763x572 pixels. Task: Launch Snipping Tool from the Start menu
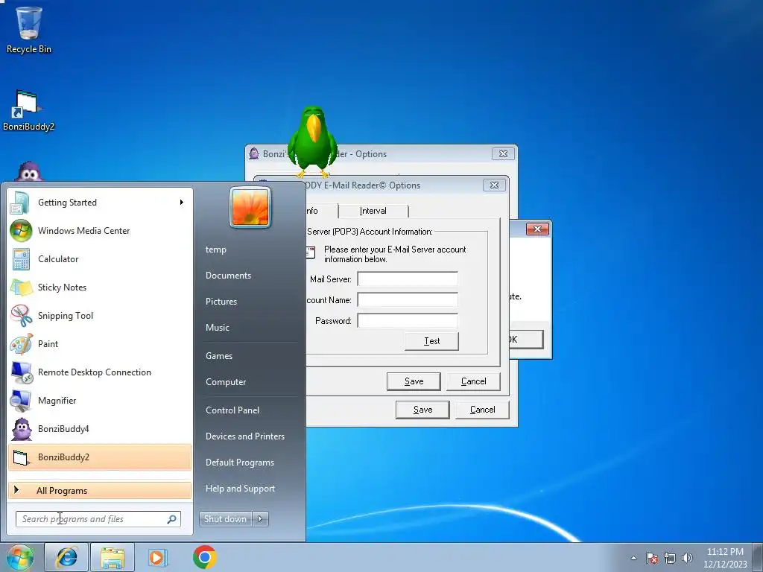(100, 315)
